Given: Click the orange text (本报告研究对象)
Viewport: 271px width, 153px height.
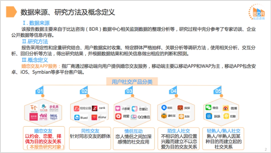Looking at the screenshot, I should pos(45,147).
